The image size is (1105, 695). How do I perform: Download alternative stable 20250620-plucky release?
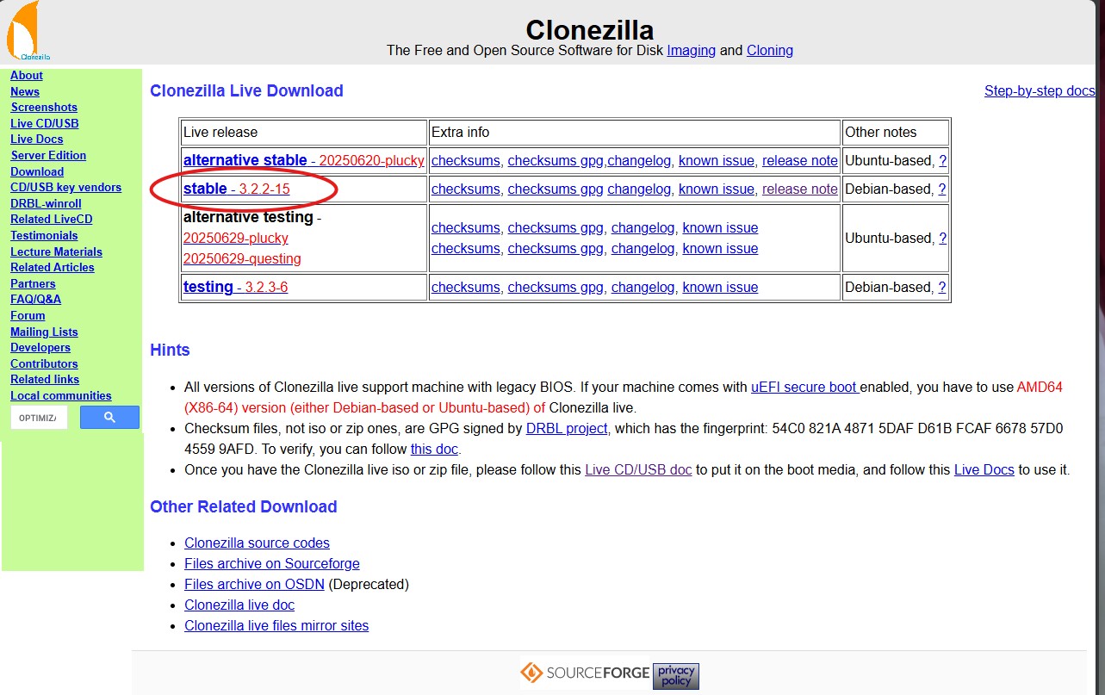click(x=304, y=160)
